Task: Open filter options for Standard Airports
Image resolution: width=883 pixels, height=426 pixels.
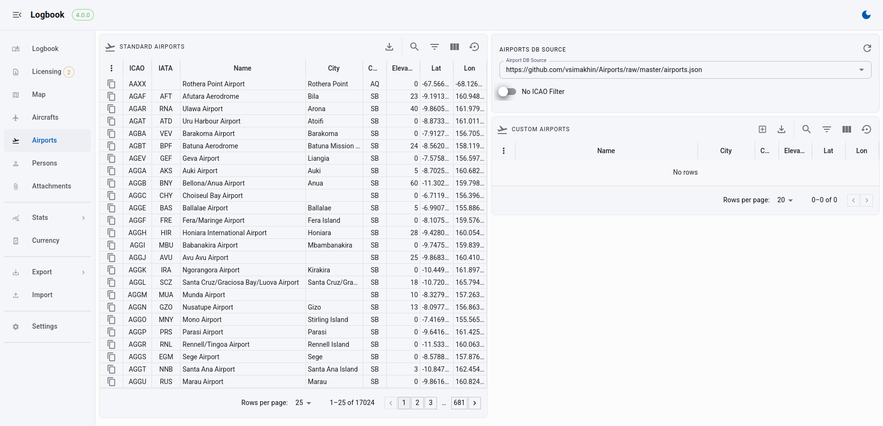Action: coord(435,47)
